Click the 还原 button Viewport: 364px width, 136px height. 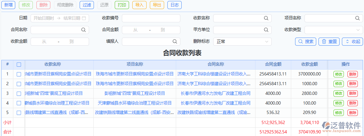coord(104,5)
